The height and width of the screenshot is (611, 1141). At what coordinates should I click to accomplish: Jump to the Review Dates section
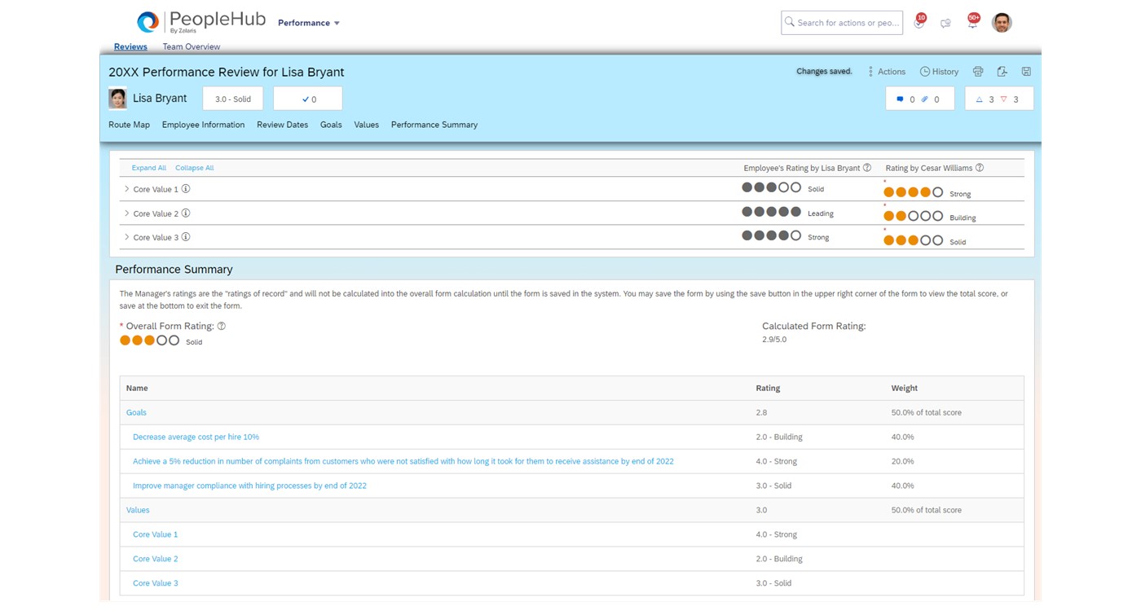pyautogui.click(x=282, y=125)
